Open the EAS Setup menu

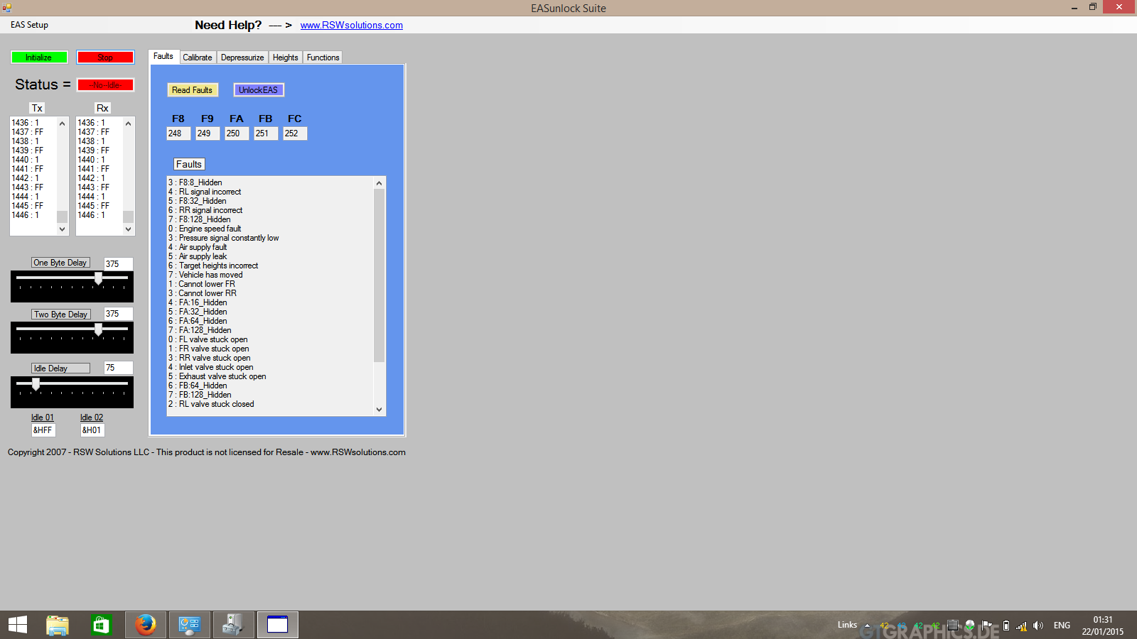point(30,25)
